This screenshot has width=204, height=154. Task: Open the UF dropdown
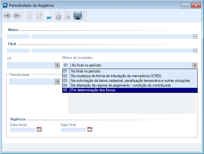click(x=58, y=65)
